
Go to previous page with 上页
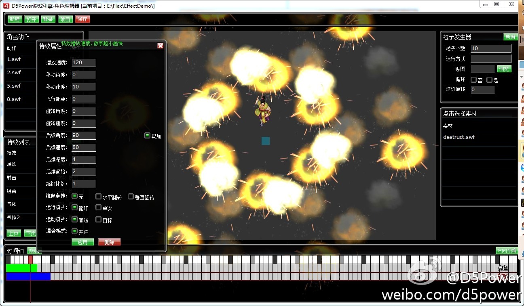coord(14,233)
